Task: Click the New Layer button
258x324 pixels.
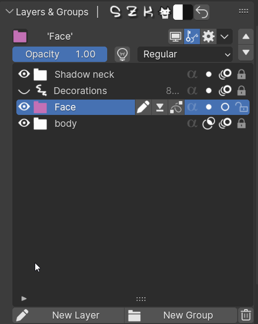Action: pyautogui.click(x=68, y=315)
